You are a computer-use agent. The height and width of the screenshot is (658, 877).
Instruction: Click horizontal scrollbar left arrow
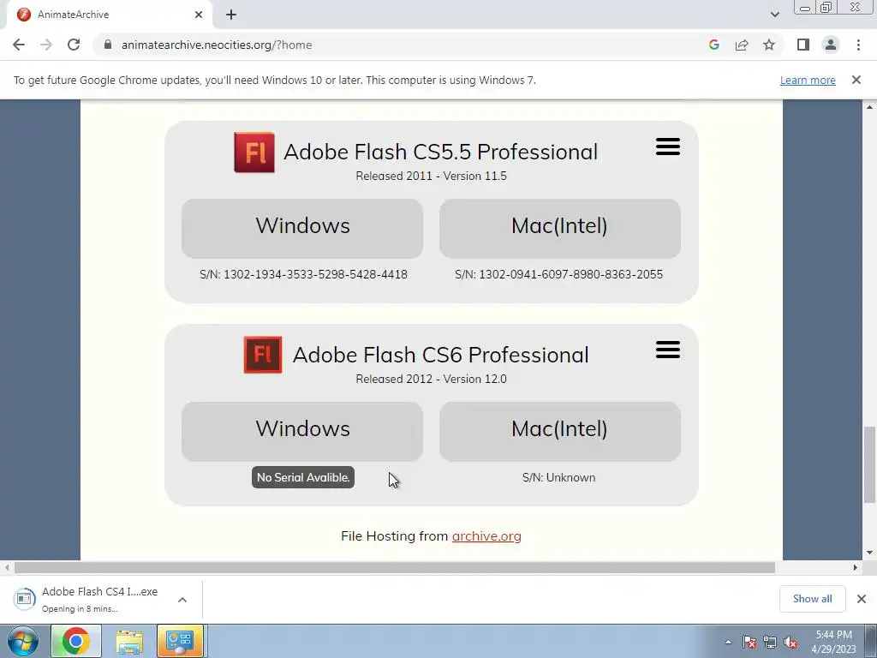pyautogui.click(x=7, y=567)
